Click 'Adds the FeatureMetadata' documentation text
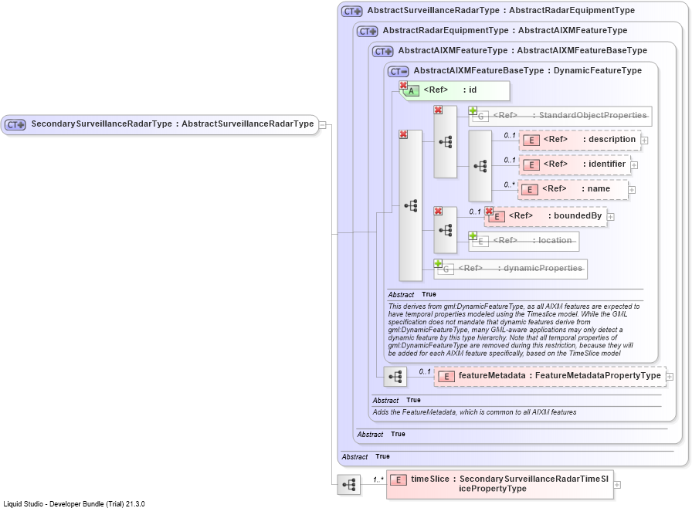Image resolution: width=692 pixels, height=508 pixels. [x=474, y=412]
